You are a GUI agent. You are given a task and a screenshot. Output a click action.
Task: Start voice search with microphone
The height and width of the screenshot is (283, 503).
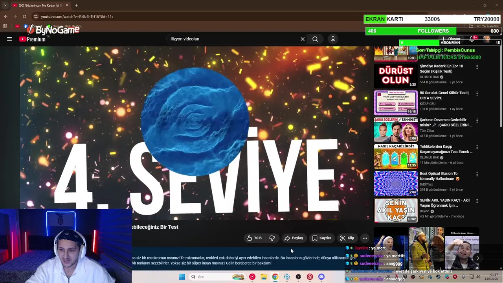point(333,39)
